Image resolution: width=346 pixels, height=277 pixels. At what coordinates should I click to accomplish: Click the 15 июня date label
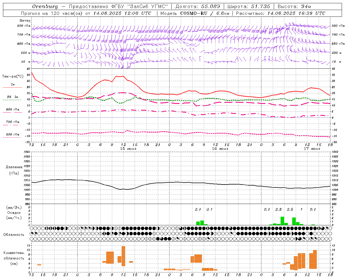point(128,149)
